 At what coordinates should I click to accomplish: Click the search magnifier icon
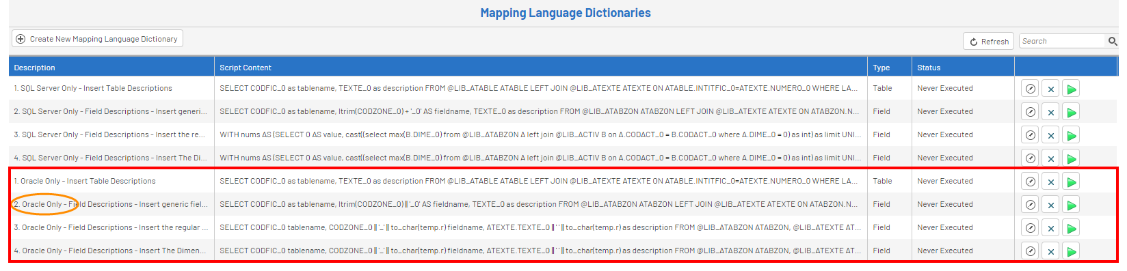pos(1113,42)
